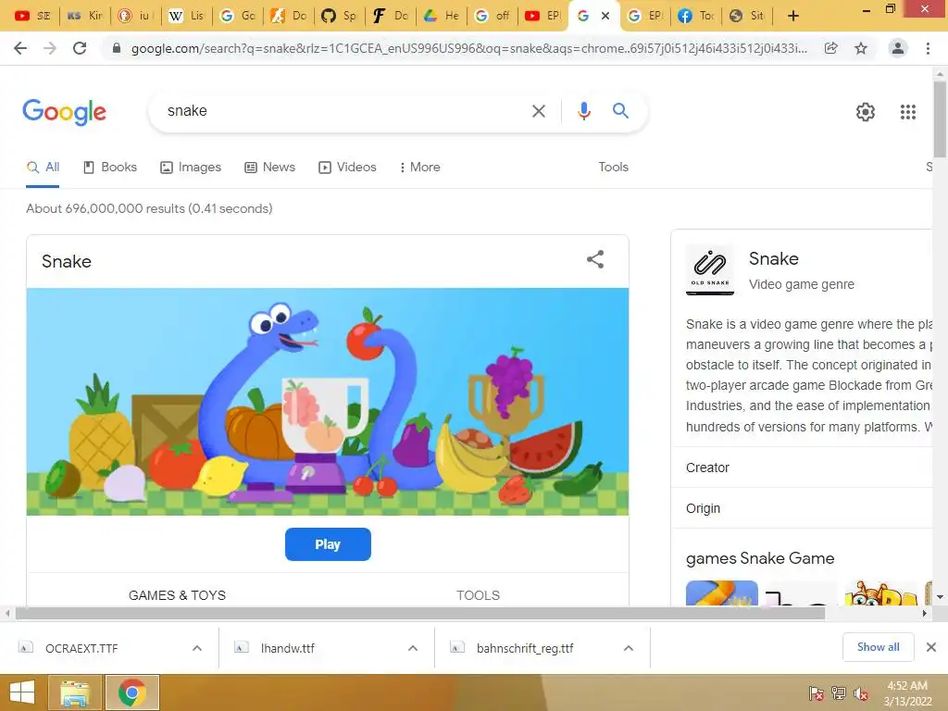Click the 'Video game genre' subtitle text

point(801,284)
